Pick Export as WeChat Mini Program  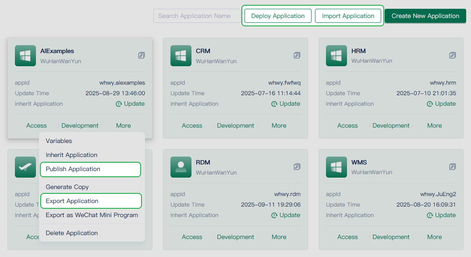click(92, 215)
